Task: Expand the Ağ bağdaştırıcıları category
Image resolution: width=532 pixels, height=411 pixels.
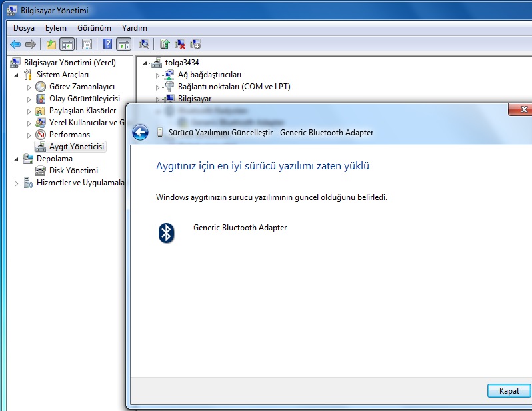Action: click(157, 75)
